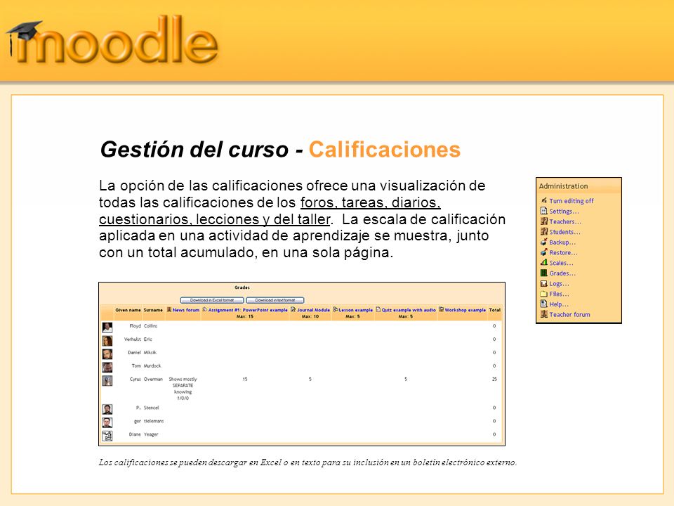Click the Grades title above the table
The width and height of the screenshot is (674, 506).
(x=242, y=287)
